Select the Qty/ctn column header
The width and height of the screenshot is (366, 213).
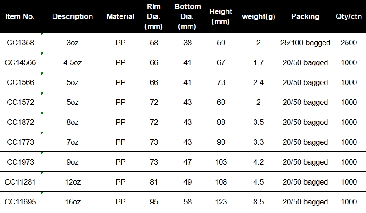point(349,17)
